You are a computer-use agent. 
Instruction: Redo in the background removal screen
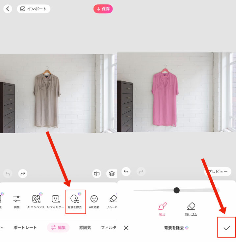(x=141, y=172)
